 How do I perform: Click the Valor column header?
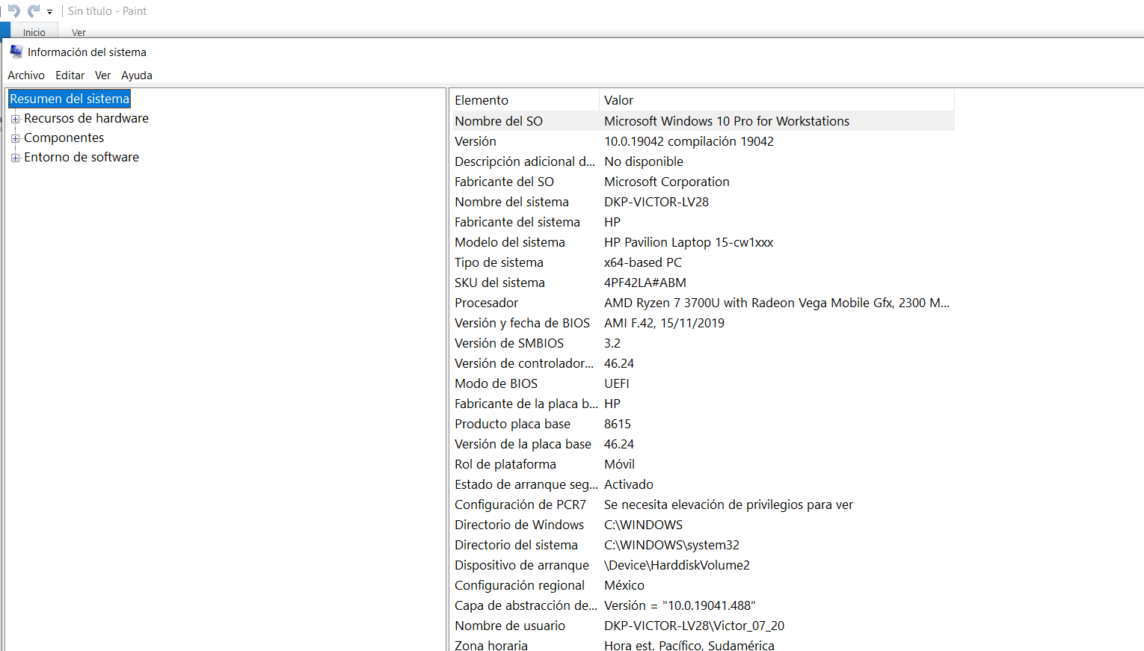click(777, 100)
